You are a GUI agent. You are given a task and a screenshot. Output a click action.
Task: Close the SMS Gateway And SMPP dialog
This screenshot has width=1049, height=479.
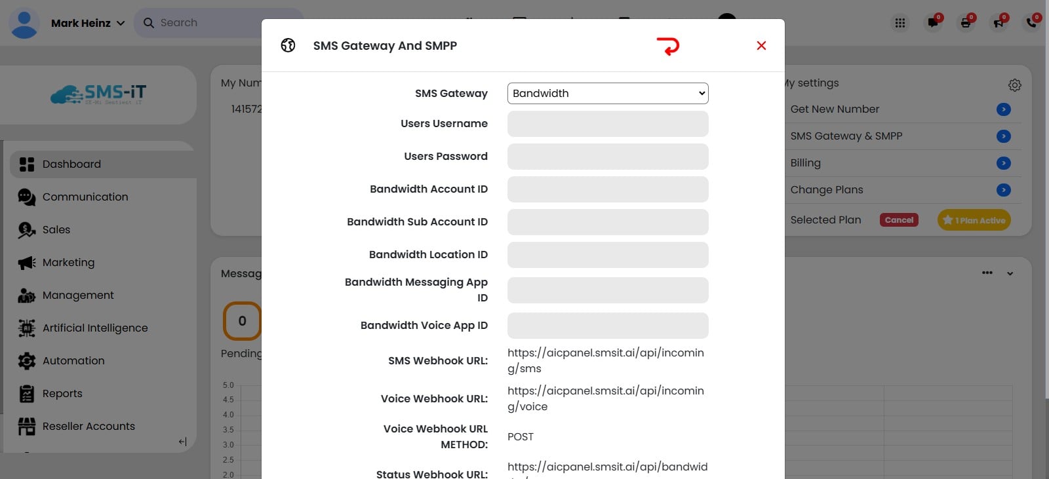tap(761, 45)
